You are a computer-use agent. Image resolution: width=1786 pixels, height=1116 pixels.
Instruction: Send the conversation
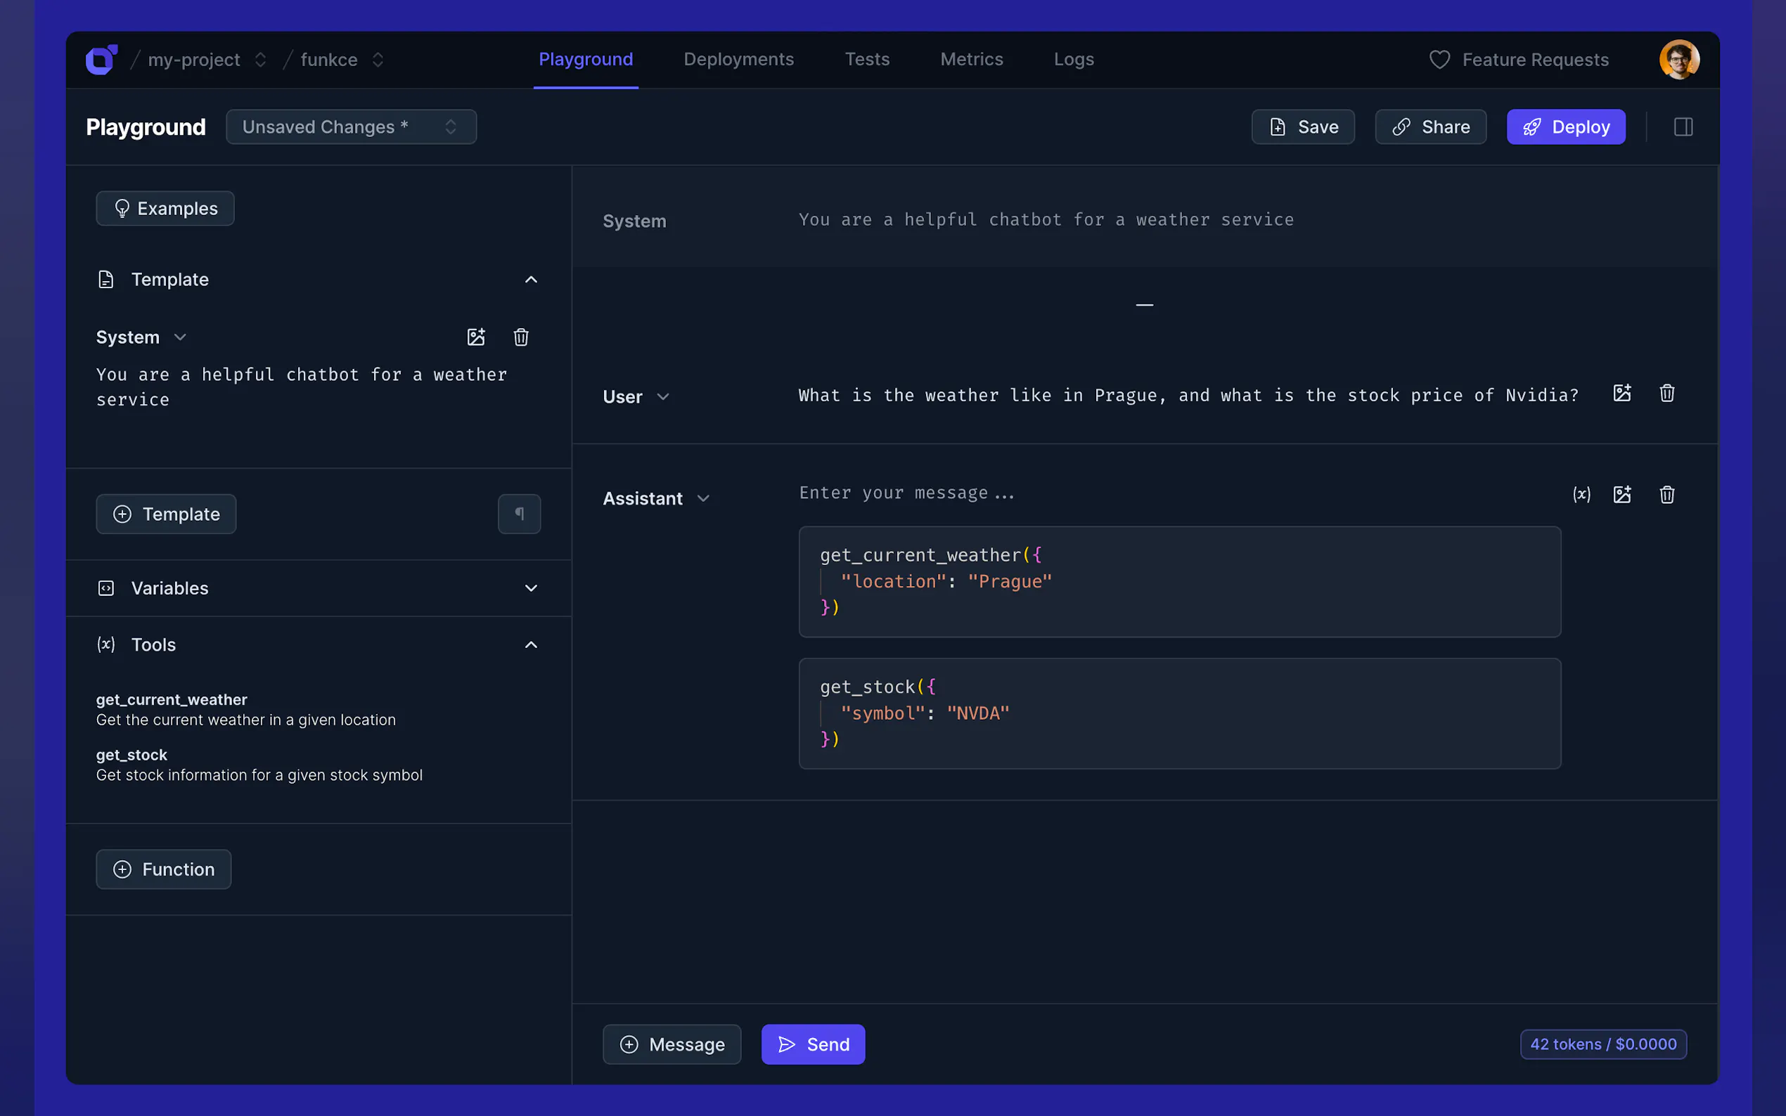(x=812, y=1044)
